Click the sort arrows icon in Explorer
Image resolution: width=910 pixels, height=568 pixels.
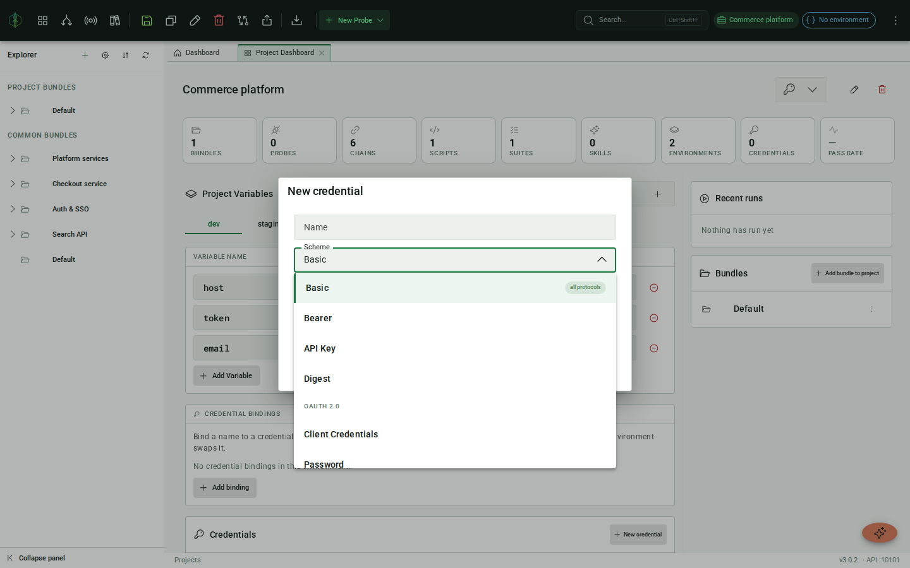(x=125, y=55)
